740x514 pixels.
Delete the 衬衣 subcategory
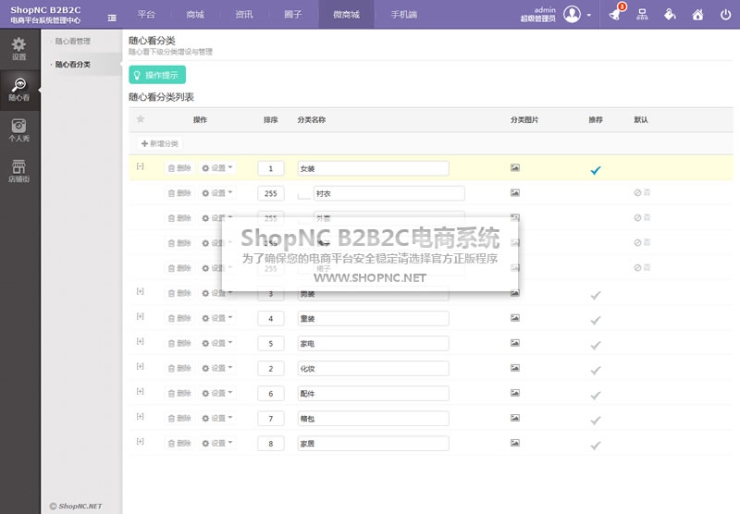click(179, 193)
